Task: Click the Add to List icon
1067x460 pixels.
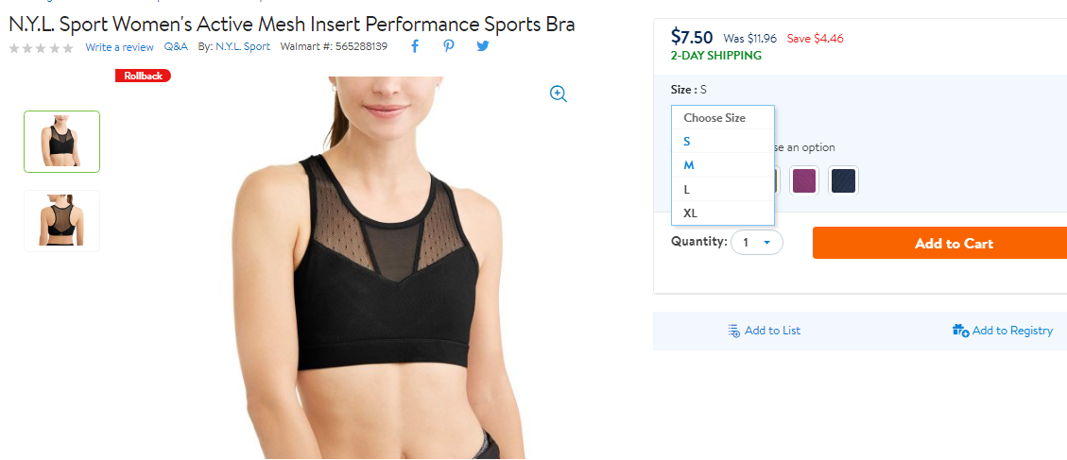Action: pos(733,331)
